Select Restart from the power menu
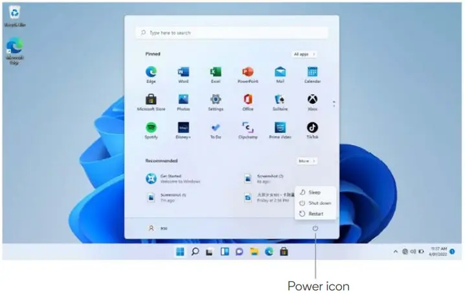The image size is (465, 293). coord(315,214)
